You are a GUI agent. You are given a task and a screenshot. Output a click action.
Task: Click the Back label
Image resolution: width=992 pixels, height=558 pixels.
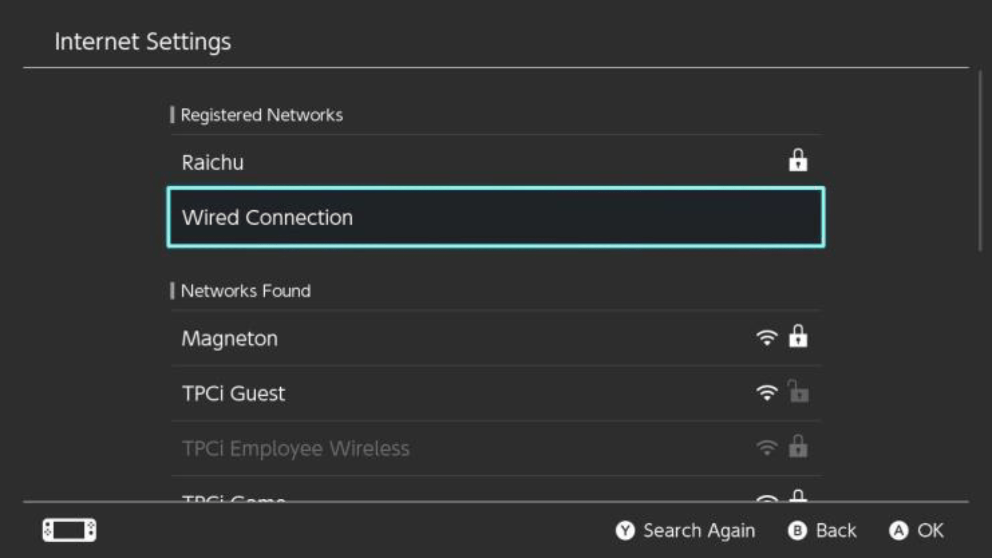click(836, 530)
